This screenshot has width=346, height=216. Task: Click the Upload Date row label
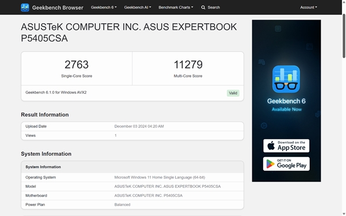(x=36, y=126)
